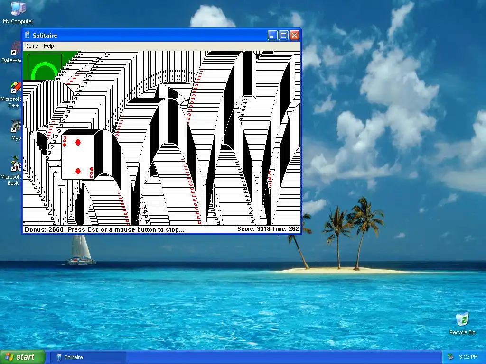Open the Microsoft Basic desktop shortcut
Screen dimensions: 486x364
pos(12,172)
